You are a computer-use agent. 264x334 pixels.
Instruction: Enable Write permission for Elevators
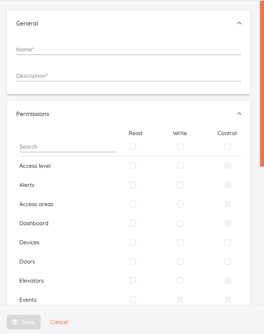180,281
